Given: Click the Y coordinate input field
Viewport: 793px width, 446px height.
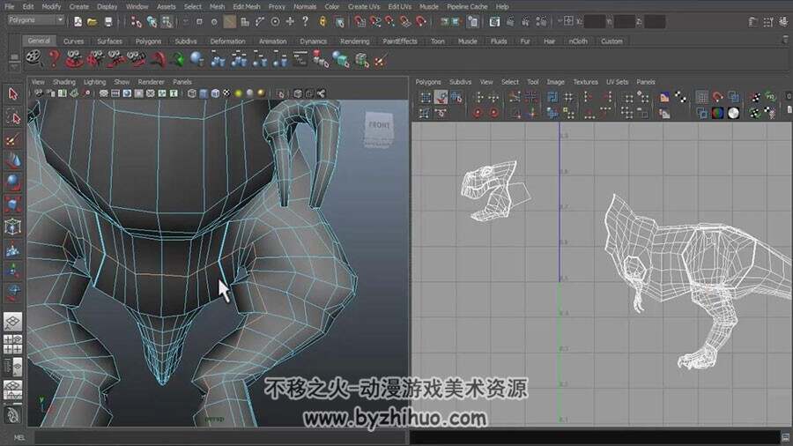Looking at the screenshot, I should 625,21.
